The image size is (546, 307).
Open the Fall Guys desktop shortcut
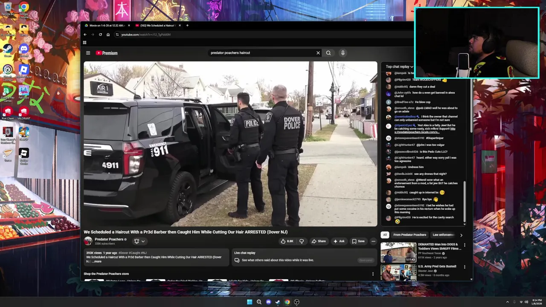coord(24,92)
